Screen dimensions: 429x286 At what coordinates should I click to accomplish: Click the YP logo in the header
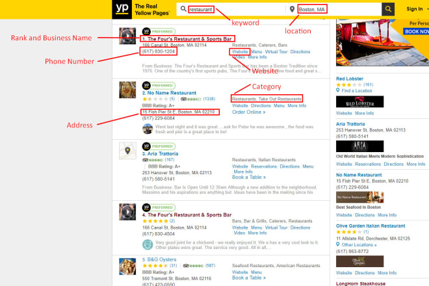[x=122, y=9]
